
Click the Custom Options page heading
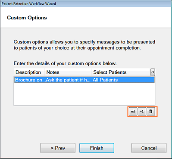tap(27, 18)
